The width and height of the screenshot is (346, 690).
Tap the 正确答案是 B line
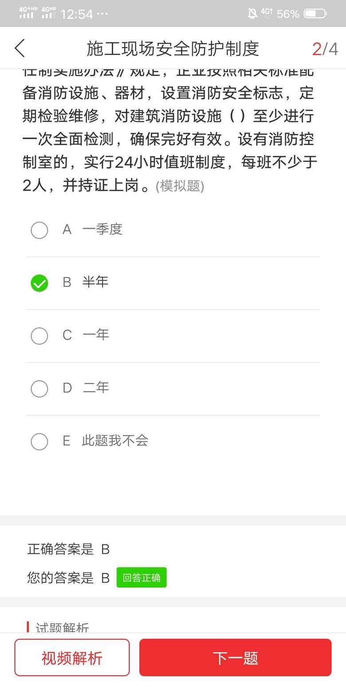coord(68,549)
